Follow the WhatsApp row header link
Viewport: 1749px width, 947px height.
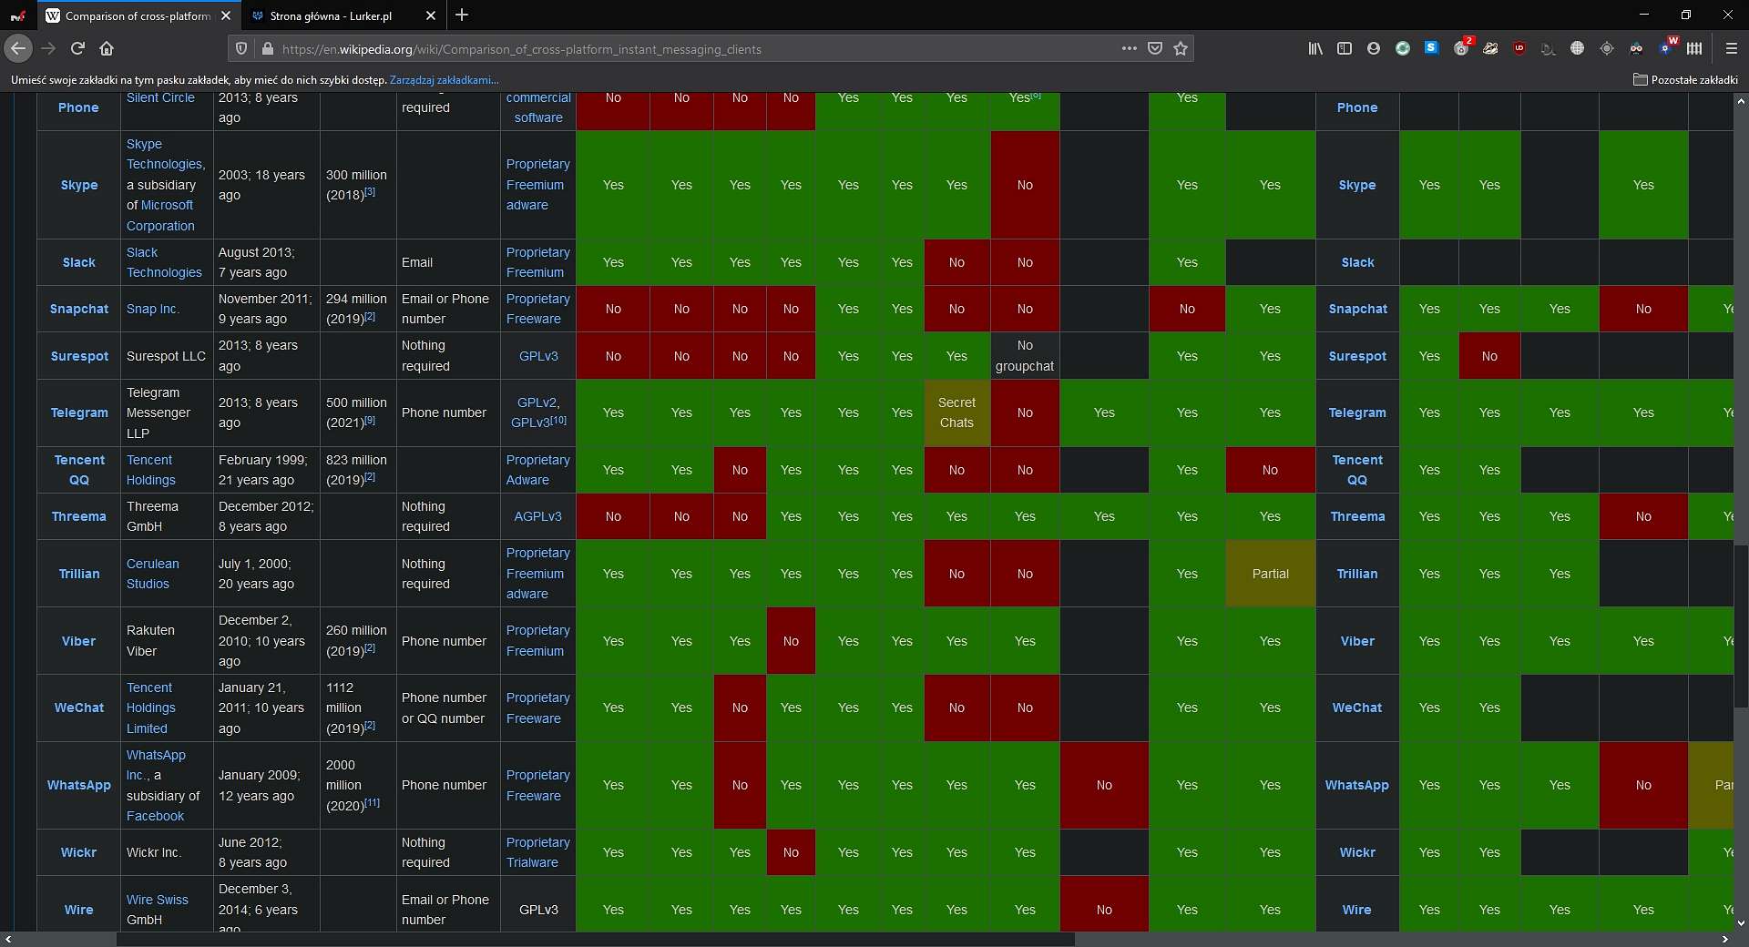tap(79, 785)
